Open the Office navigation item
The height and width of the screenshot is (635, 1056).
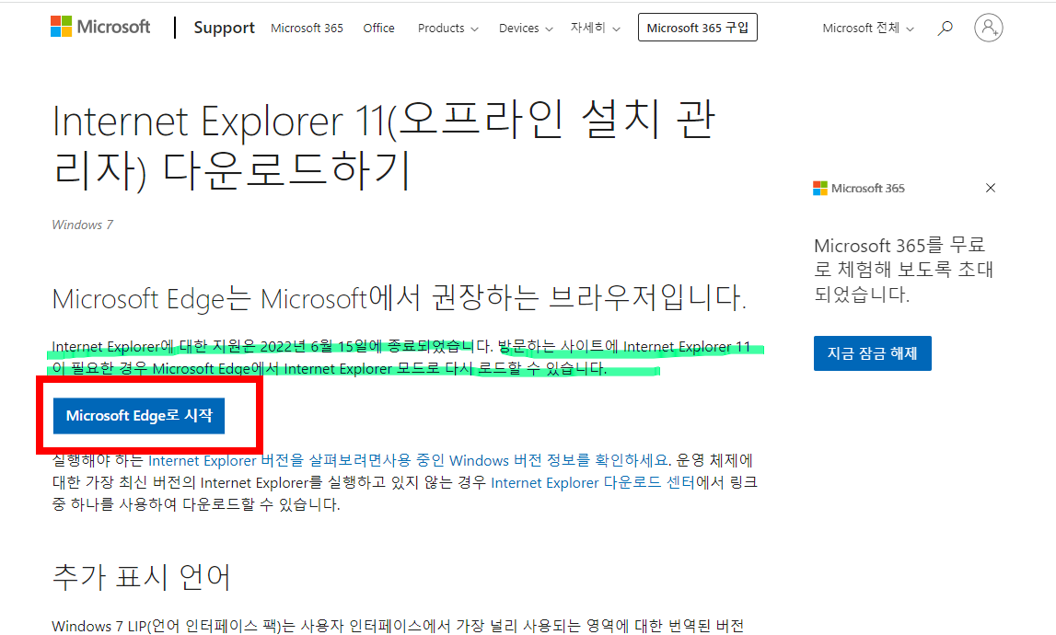(x=378, y=29)
